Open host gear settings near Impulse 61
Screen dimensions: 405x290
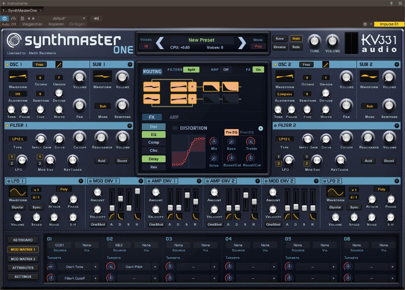coord(365,24)
